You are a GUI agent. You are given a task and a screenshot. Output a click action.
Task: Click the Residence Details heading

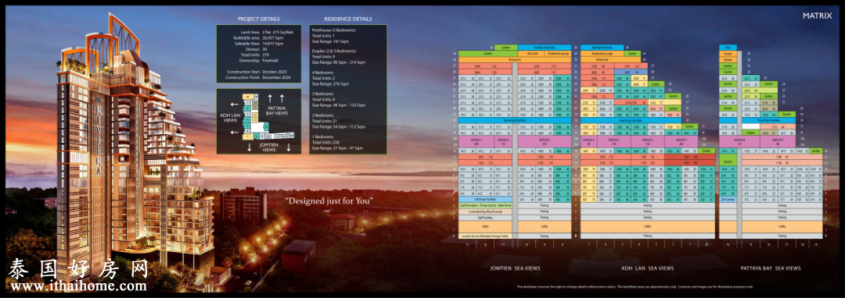coord(348,20)
